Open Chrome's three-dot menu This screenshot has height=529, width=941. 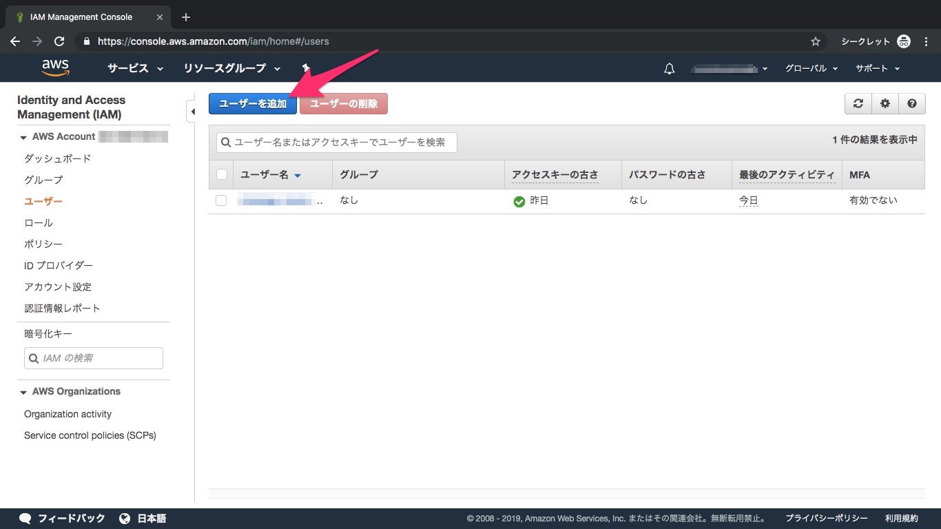tap(927, 41)
